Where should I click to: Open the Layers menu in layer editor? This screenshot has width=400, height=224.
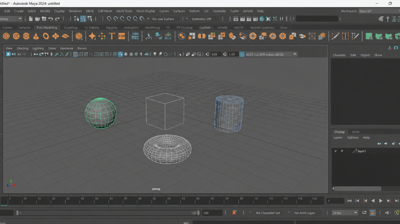point(338,138)
